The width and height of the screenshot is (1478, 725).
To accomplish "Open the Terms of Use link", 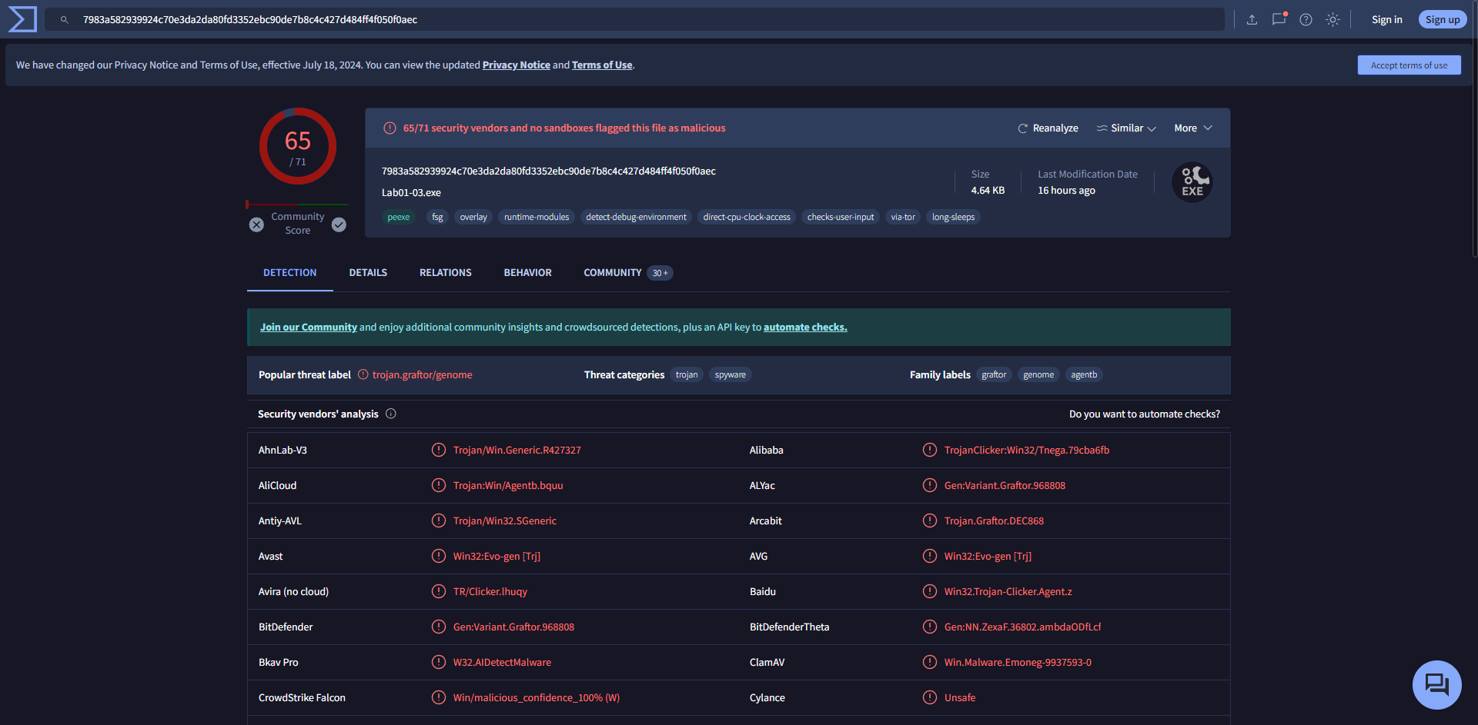I will pos(602,65).
